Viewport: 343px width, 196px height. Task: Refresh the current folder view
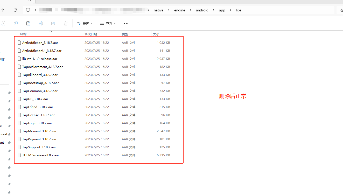click(x=15, y=10)
